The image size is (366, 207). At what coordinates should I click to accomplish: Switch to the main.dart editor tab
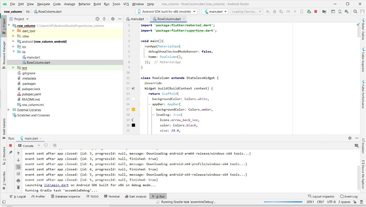[137, 19]
